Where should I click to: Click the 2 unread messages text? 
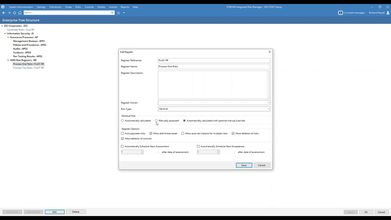click(x=354, y=13)
